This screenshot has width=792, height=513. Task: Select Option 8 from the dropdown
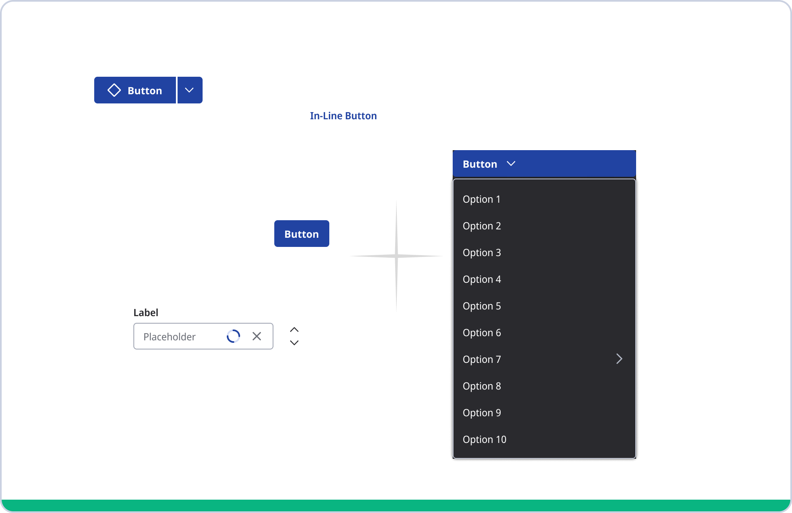pyautogui.click(x=482, y=386)
